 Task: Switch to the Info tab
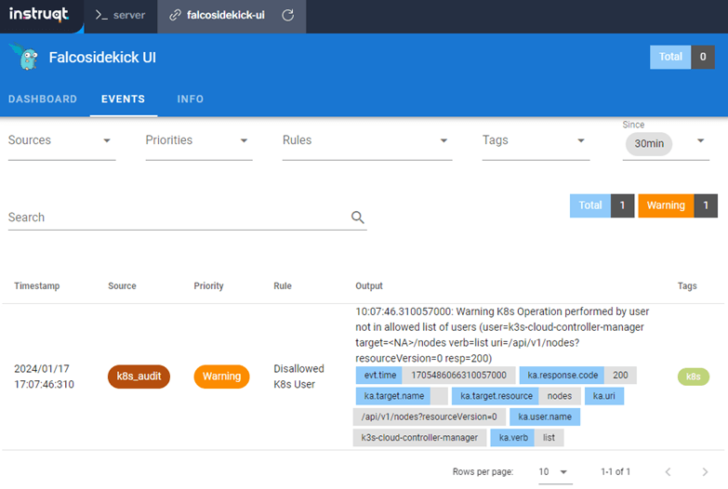click(x=190, y=99)
